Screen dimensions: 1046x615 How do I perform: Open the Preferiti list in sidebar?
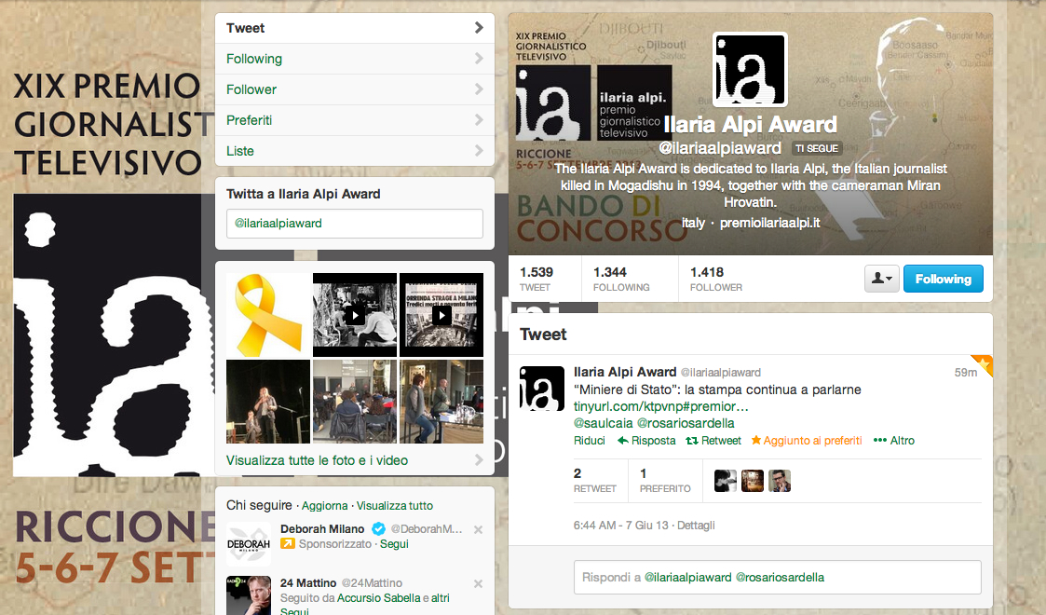[354, 120]
